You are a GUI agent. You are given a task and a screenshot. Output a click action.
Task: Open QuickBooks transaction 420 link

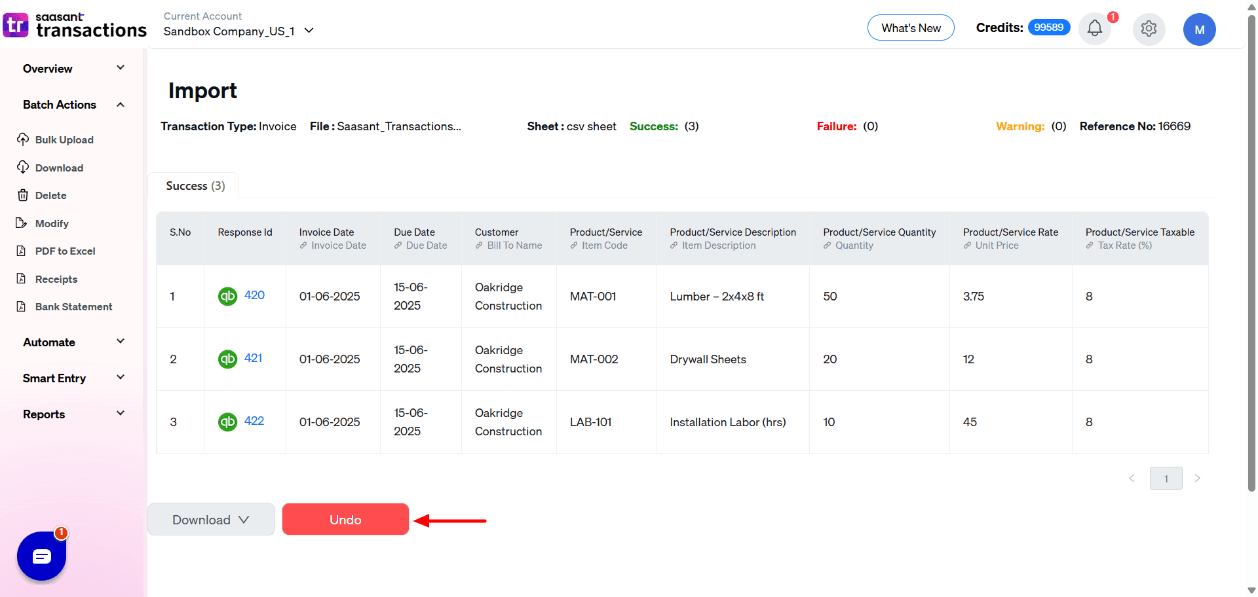(254, 295)
